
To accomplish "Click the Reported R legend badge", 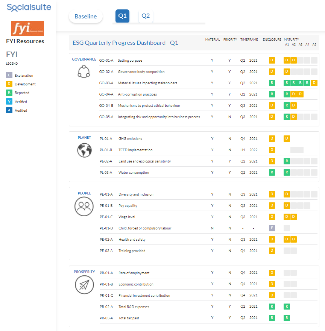I will click(9, 93).
